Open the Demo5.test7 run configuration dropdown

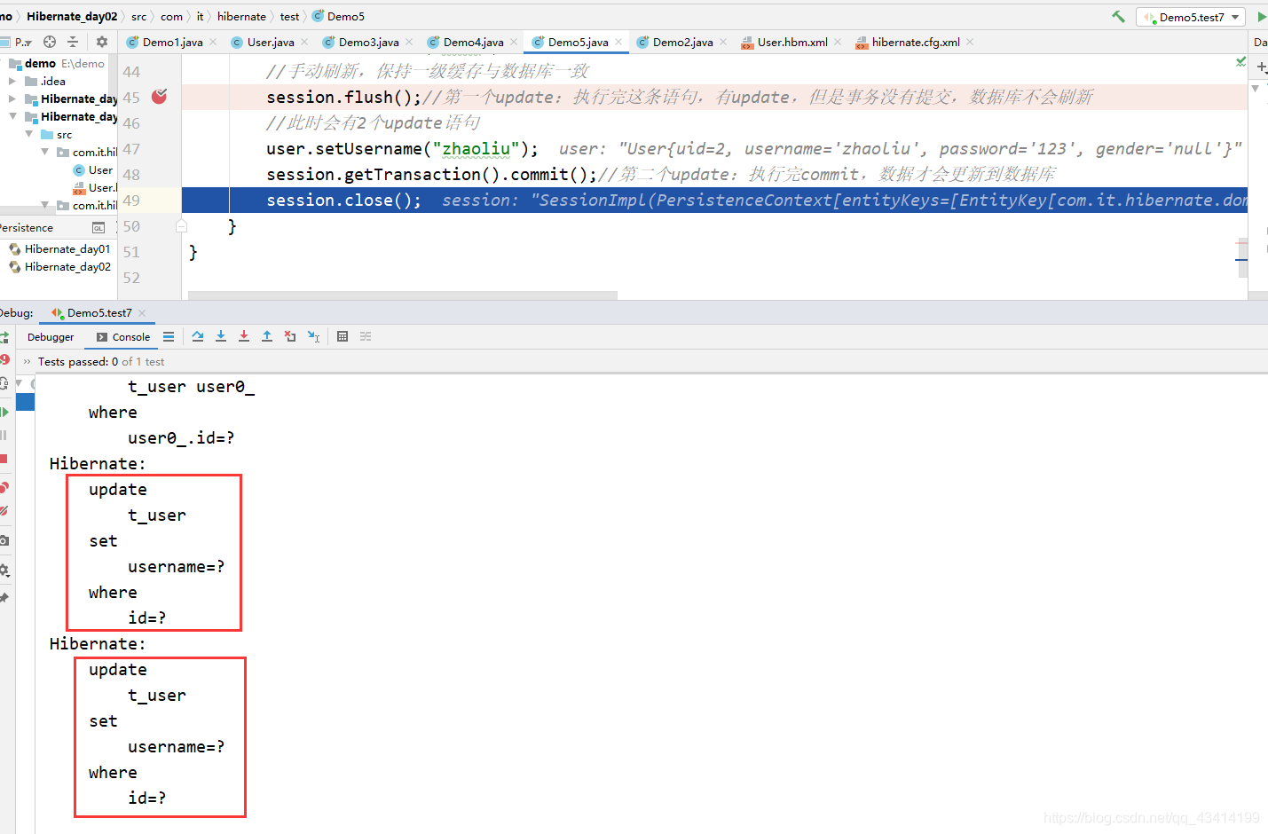(1192, 17)
